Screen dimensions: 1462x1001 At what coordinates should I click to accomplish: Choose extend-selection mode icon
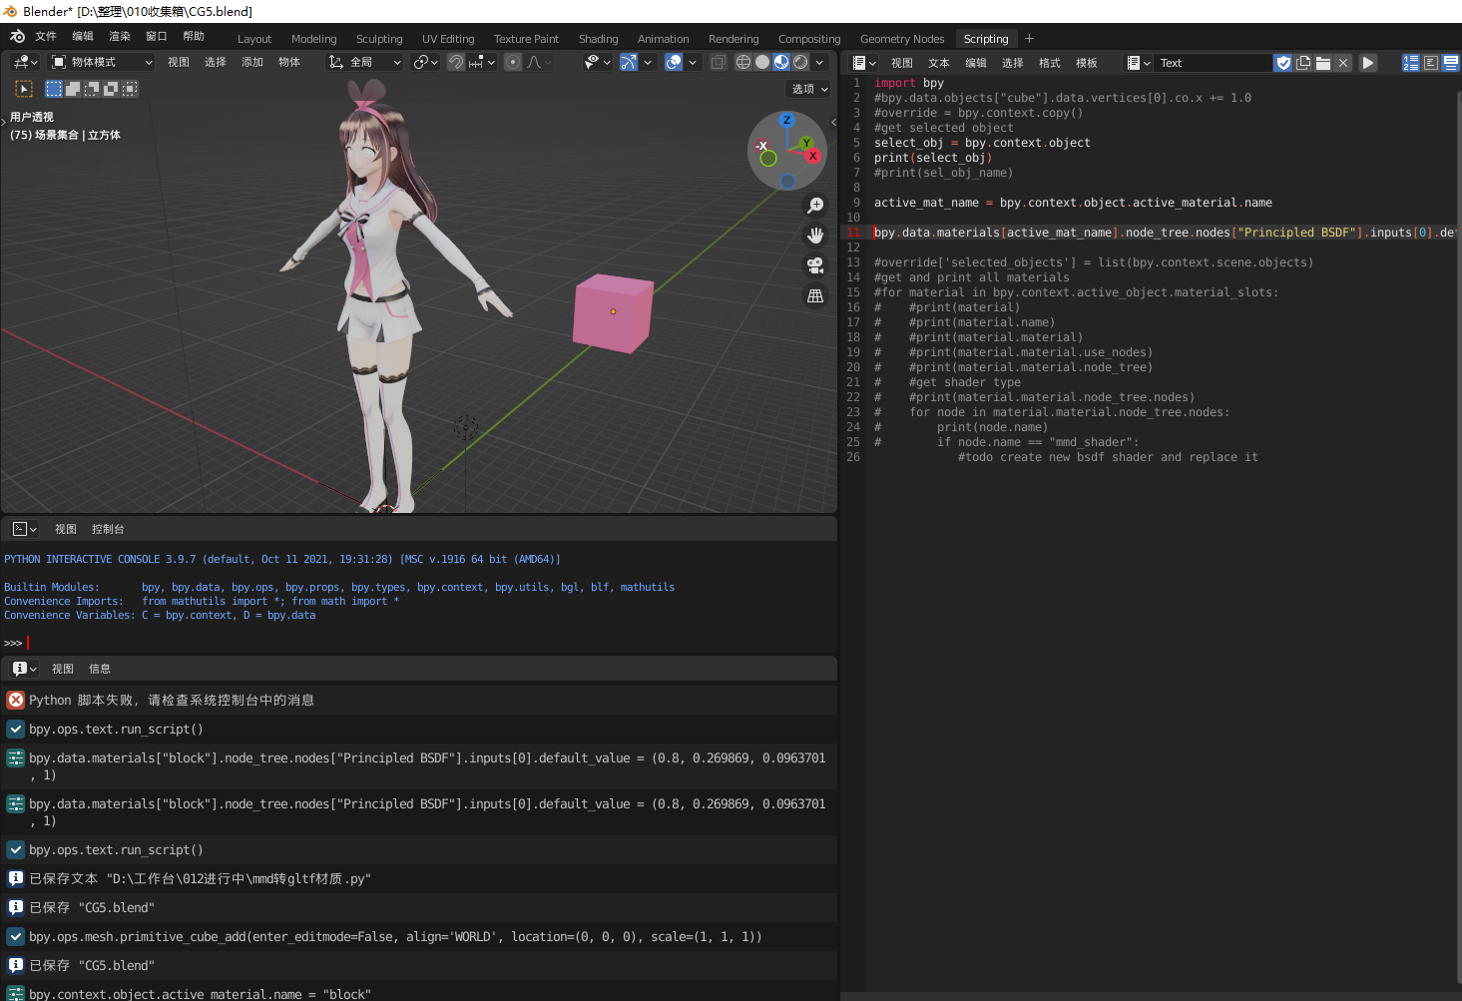(73, 89)
